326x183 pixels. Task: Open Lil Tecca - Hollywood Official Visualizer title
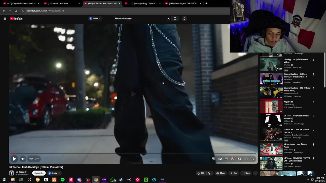[x=296, y=117]
